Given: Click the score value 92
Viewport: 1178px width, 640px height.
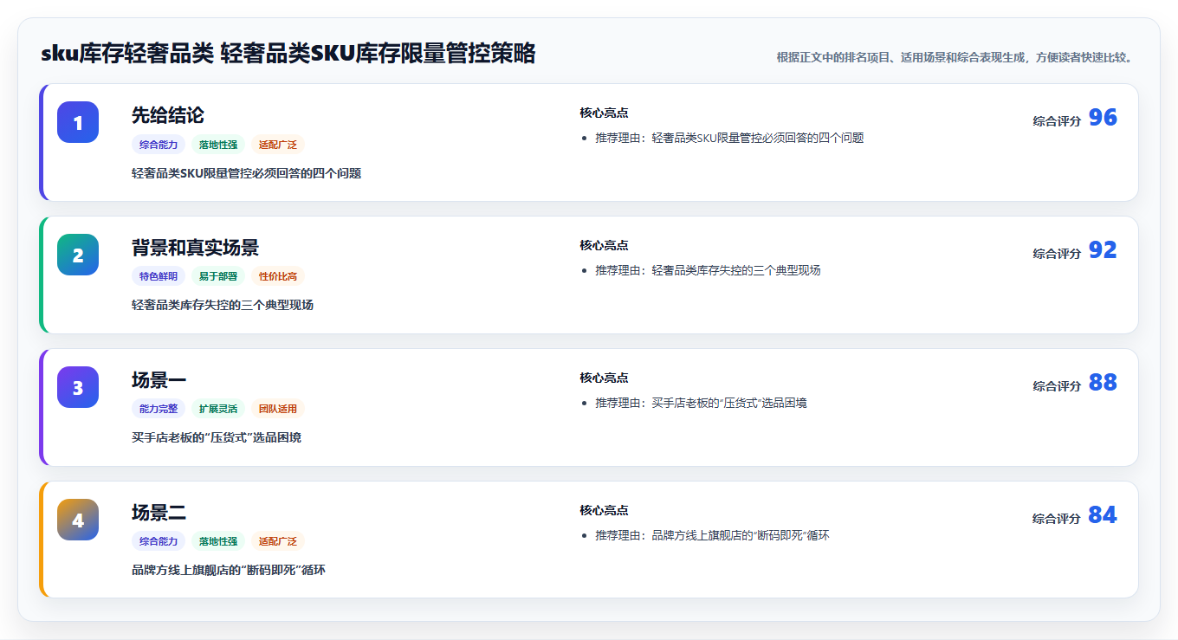Looking at the screenshot, I should click(x=1103, y=250).
